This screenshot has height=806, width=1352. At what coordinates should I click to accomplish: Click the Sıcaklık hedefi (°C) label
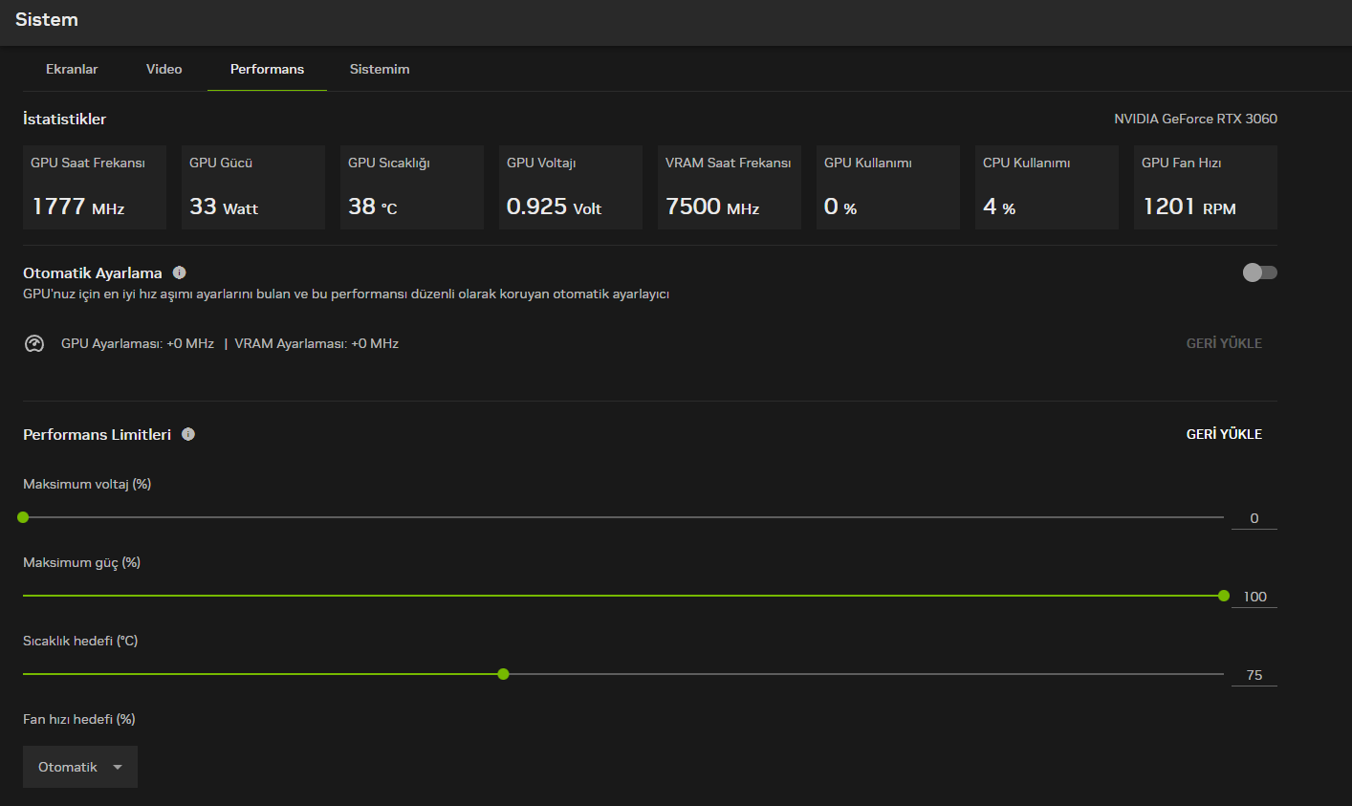pyautogui.click(x=80, y=641)
